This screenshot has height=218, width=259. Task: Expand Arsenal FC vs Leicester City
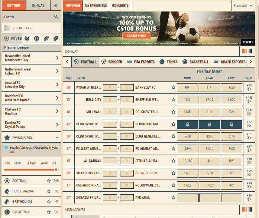click(31, 85)
